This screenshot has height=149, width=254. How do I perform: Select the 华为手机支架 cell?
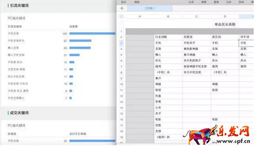197,72
